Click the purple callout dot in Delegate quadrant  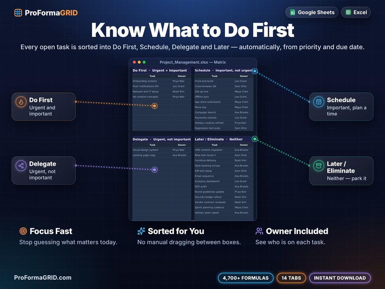point(155,170)
